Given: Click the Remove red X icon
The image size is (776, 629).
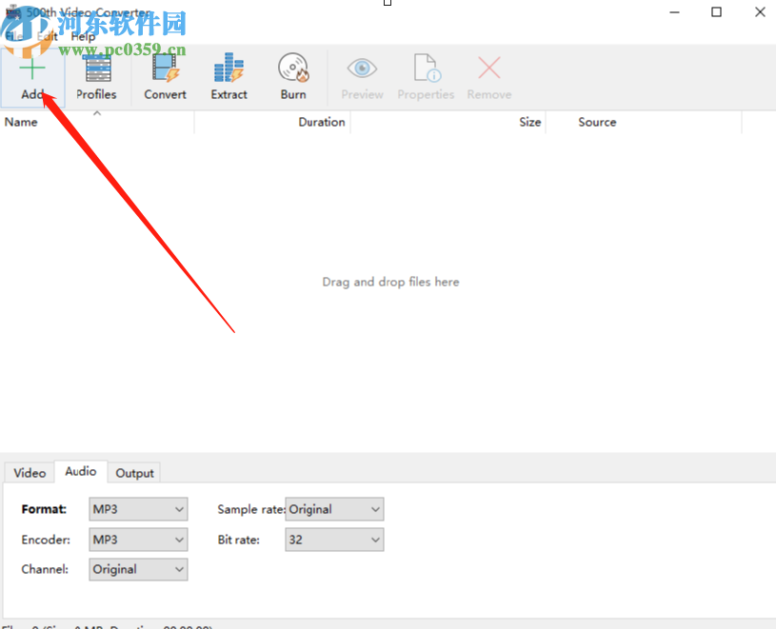Looking at the screenshot, I should 489,68.
